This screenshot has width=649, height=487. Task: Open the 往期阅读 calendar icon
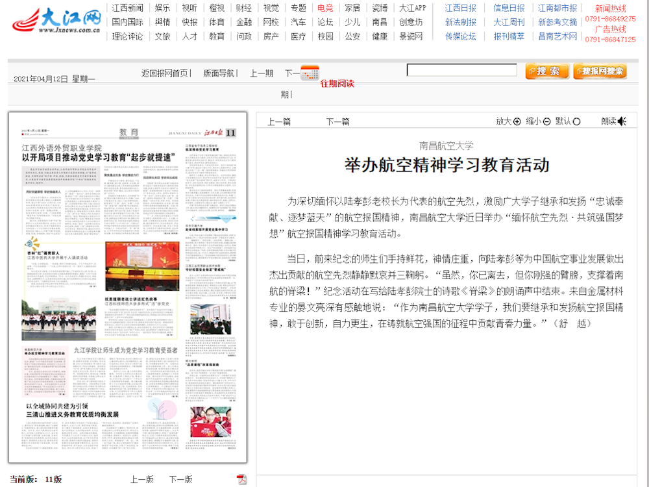tap(310, 73)
